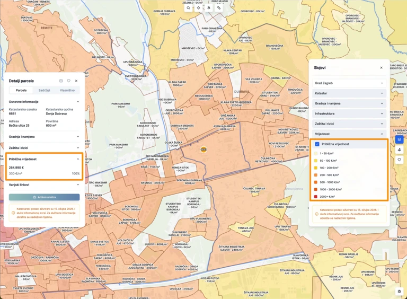Click the heart favorites button on right edge
This screenshot has height=299, width=407.
coord(399,160)
